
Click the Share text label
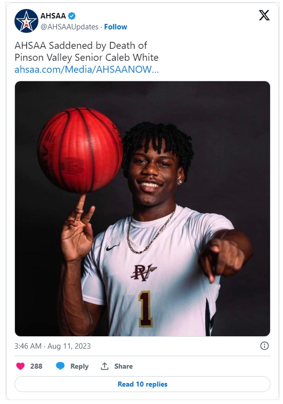tap(124, 366)
